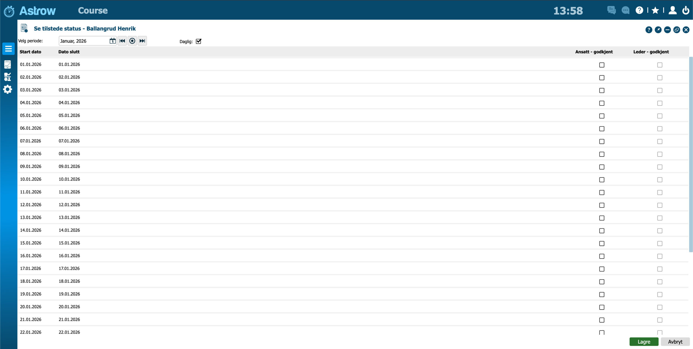The image size is (693, 349).
Task: Click the favorites star icon
Action: tap(655, 10)
